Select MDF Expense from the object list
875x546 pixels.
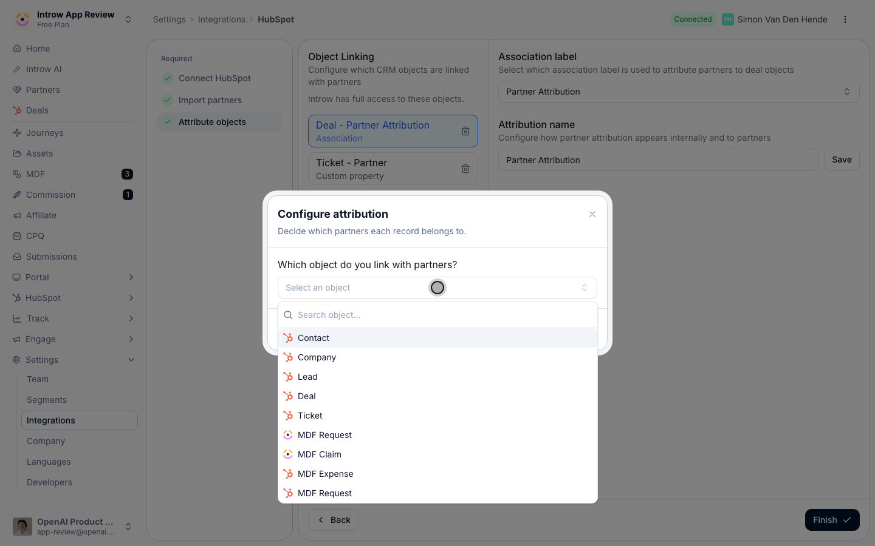pos(437,474)
